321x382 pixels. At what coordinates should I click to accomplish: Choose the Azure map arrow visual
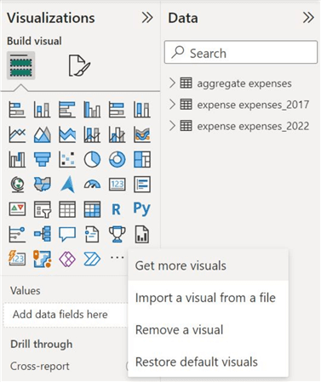click(67, 185)
